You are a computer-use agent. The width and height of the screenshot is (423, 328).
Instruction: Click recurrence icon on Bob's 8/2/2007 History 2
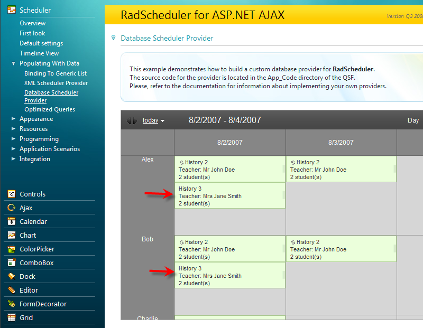(x=181, y=242)
